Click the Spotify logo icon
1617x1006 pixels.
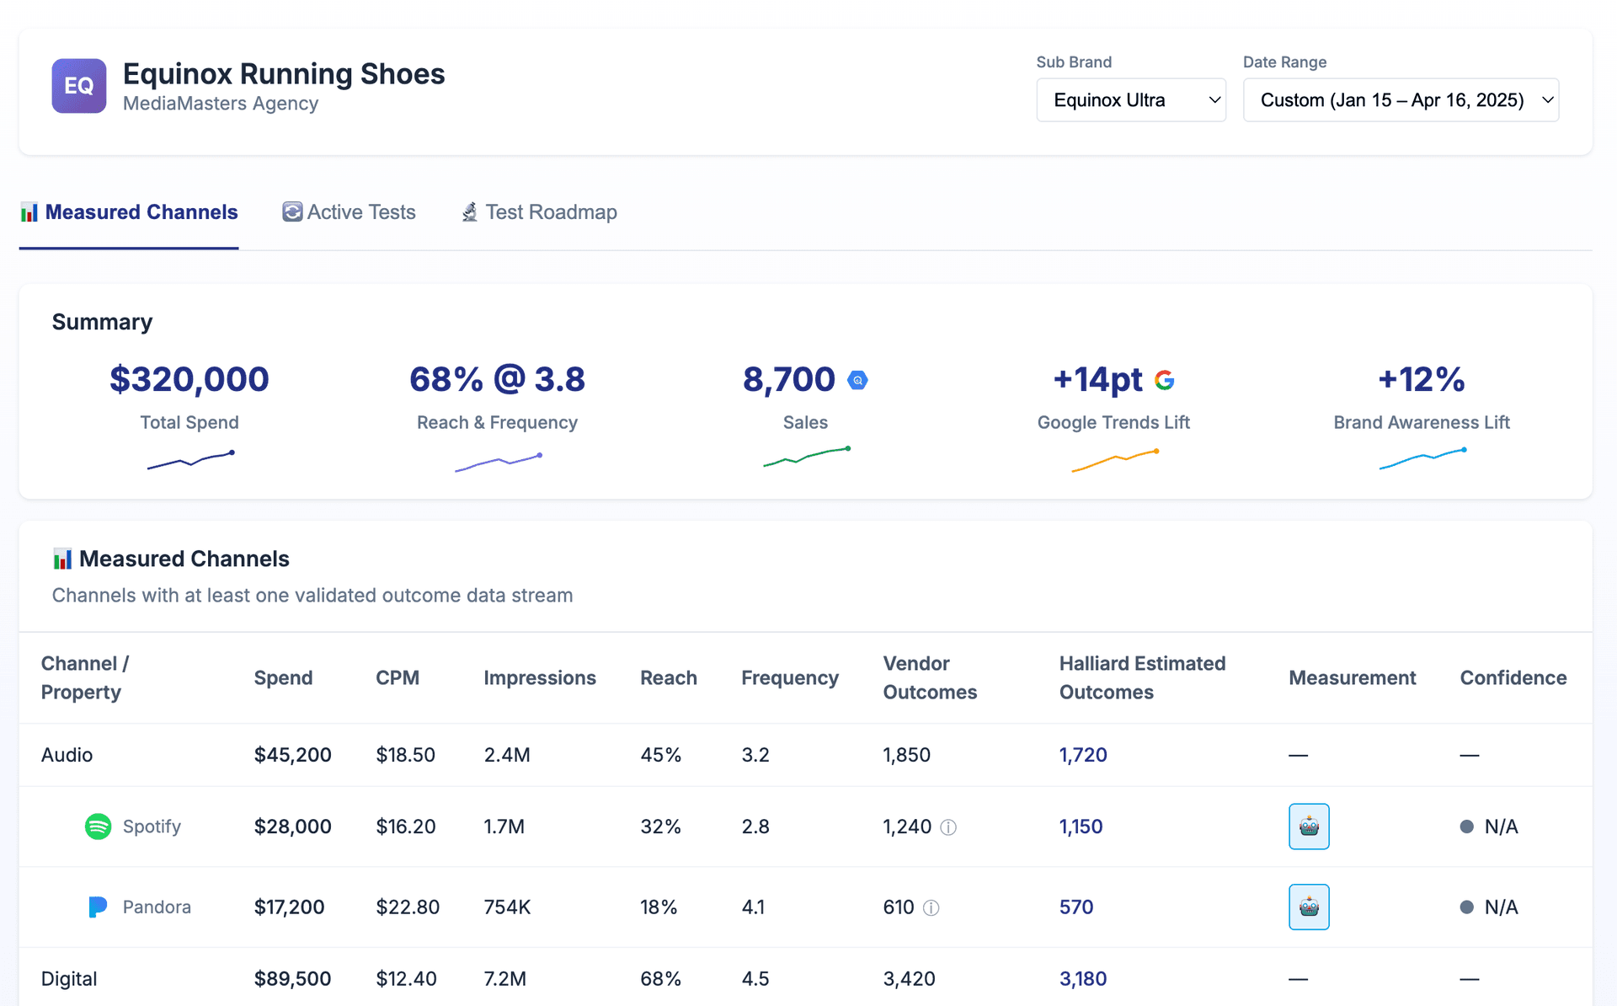pyautogui.click(x=99, y=827)
